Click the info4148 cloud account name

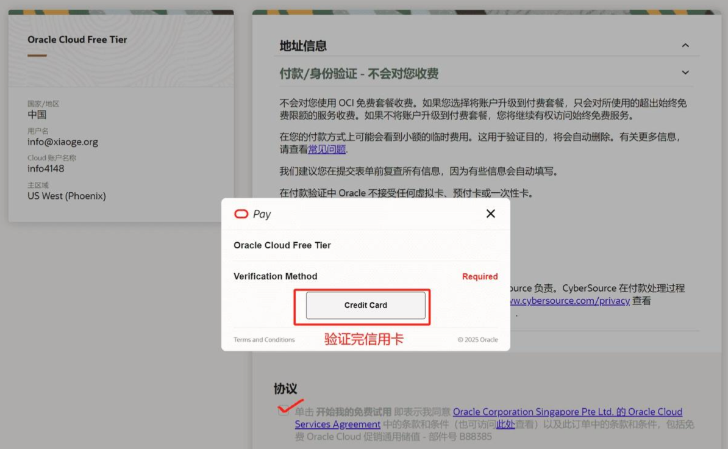coord(46,169)
